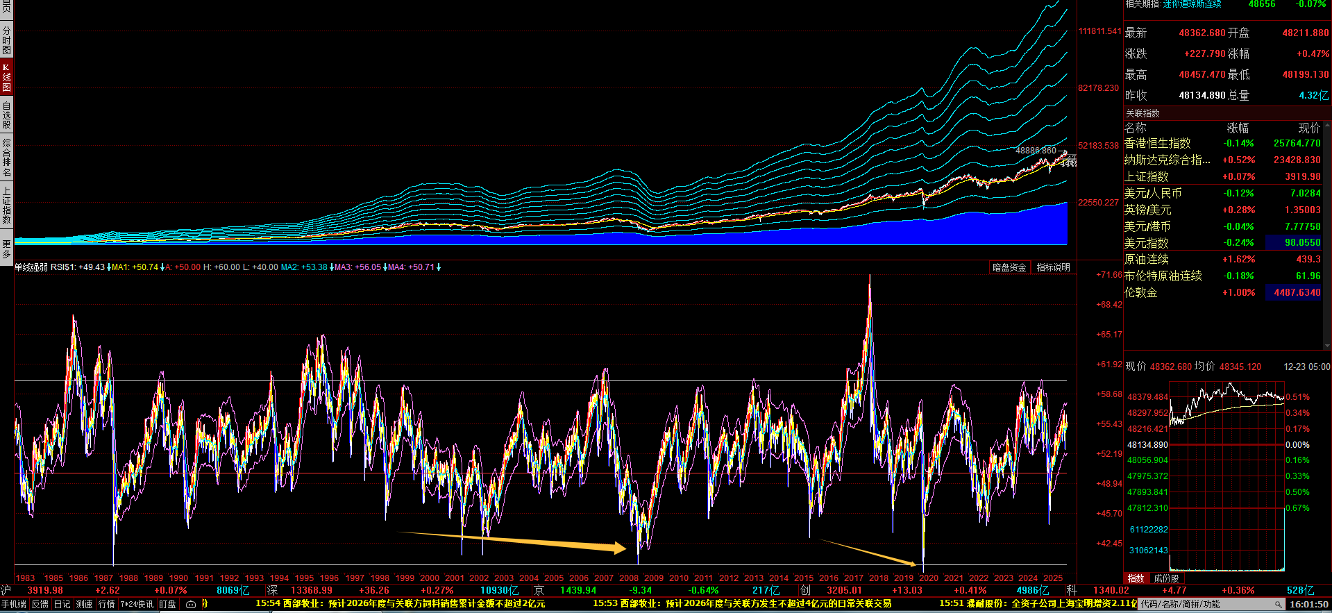Viewport: 1332px width, 613px height.
Task: Click the 名称 column header
Action: tap(1136, 128)
